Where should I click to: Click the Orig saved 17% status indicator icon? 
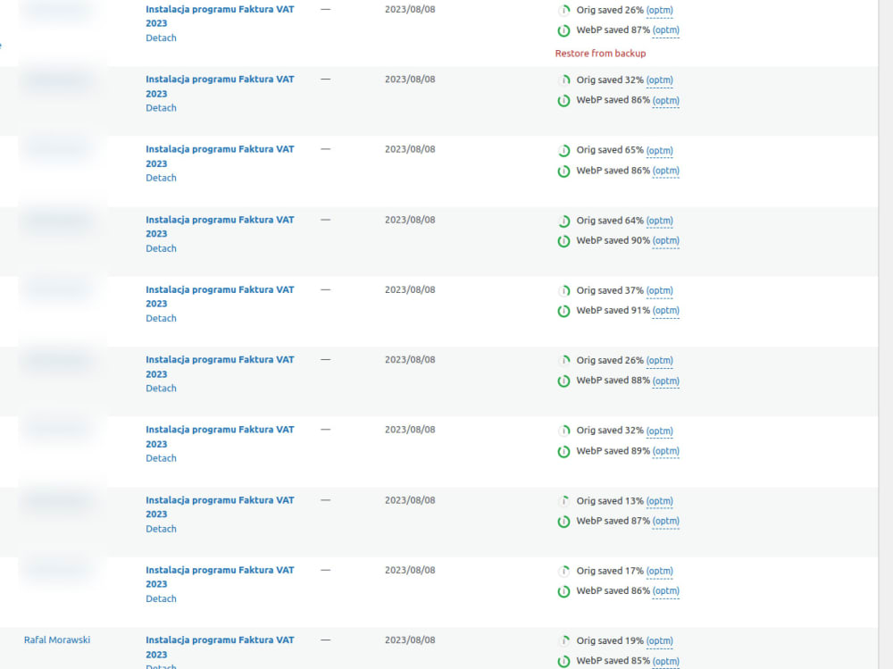[563, 571]
